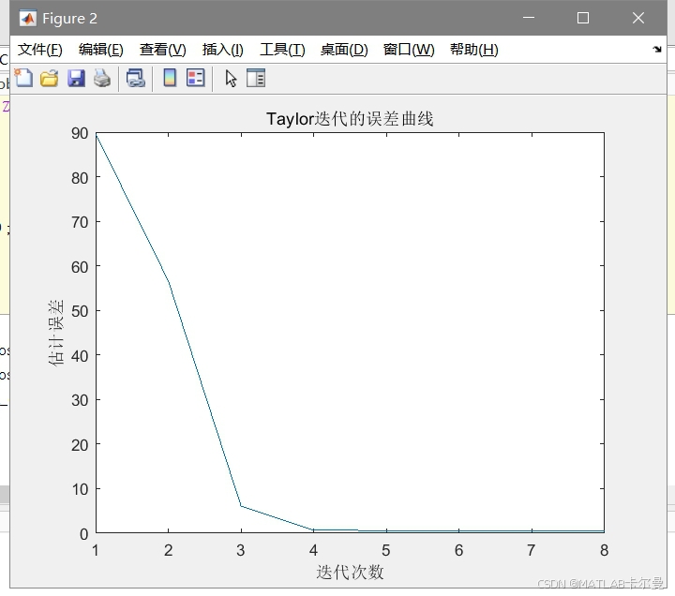Click the Open File folder icon
This screenshot has height=596, width=675.
point(50,79)
